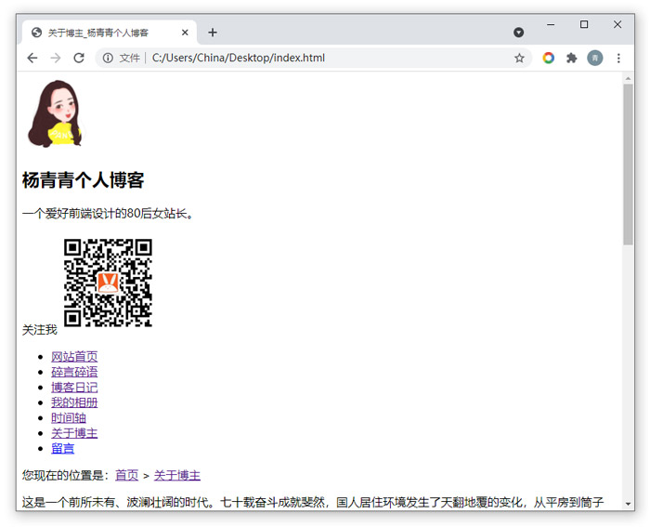
Task: Bookmark this page with the star icon
Action: click(519, 59)
